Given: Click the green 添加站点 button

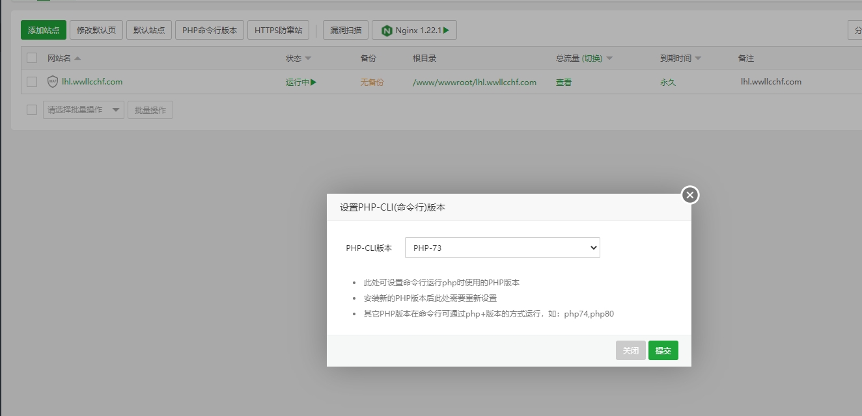Looking at the screenshot, I should (x=44, y=31).
